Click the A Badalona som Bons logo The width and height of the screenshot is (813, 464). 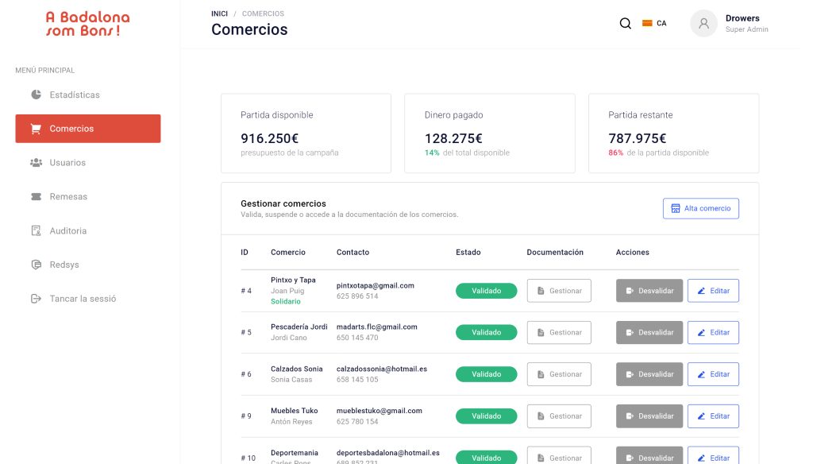87,24
